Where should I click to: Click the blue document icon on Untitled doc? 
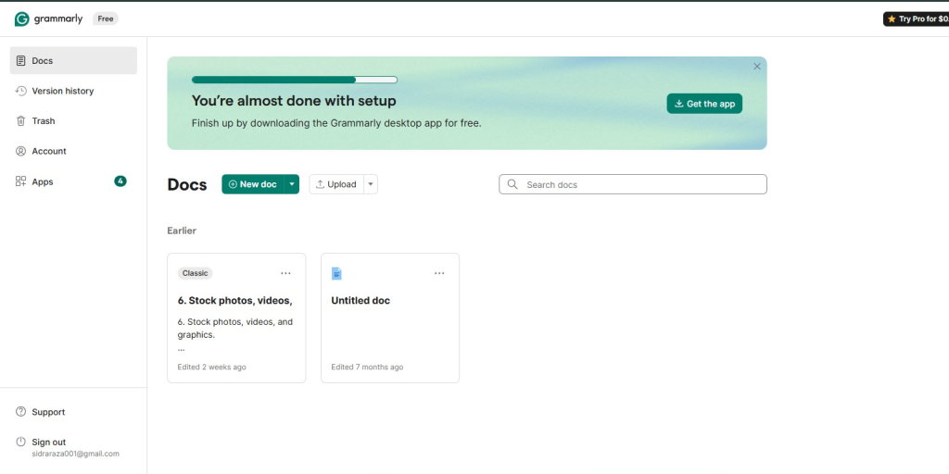(336, 273)
